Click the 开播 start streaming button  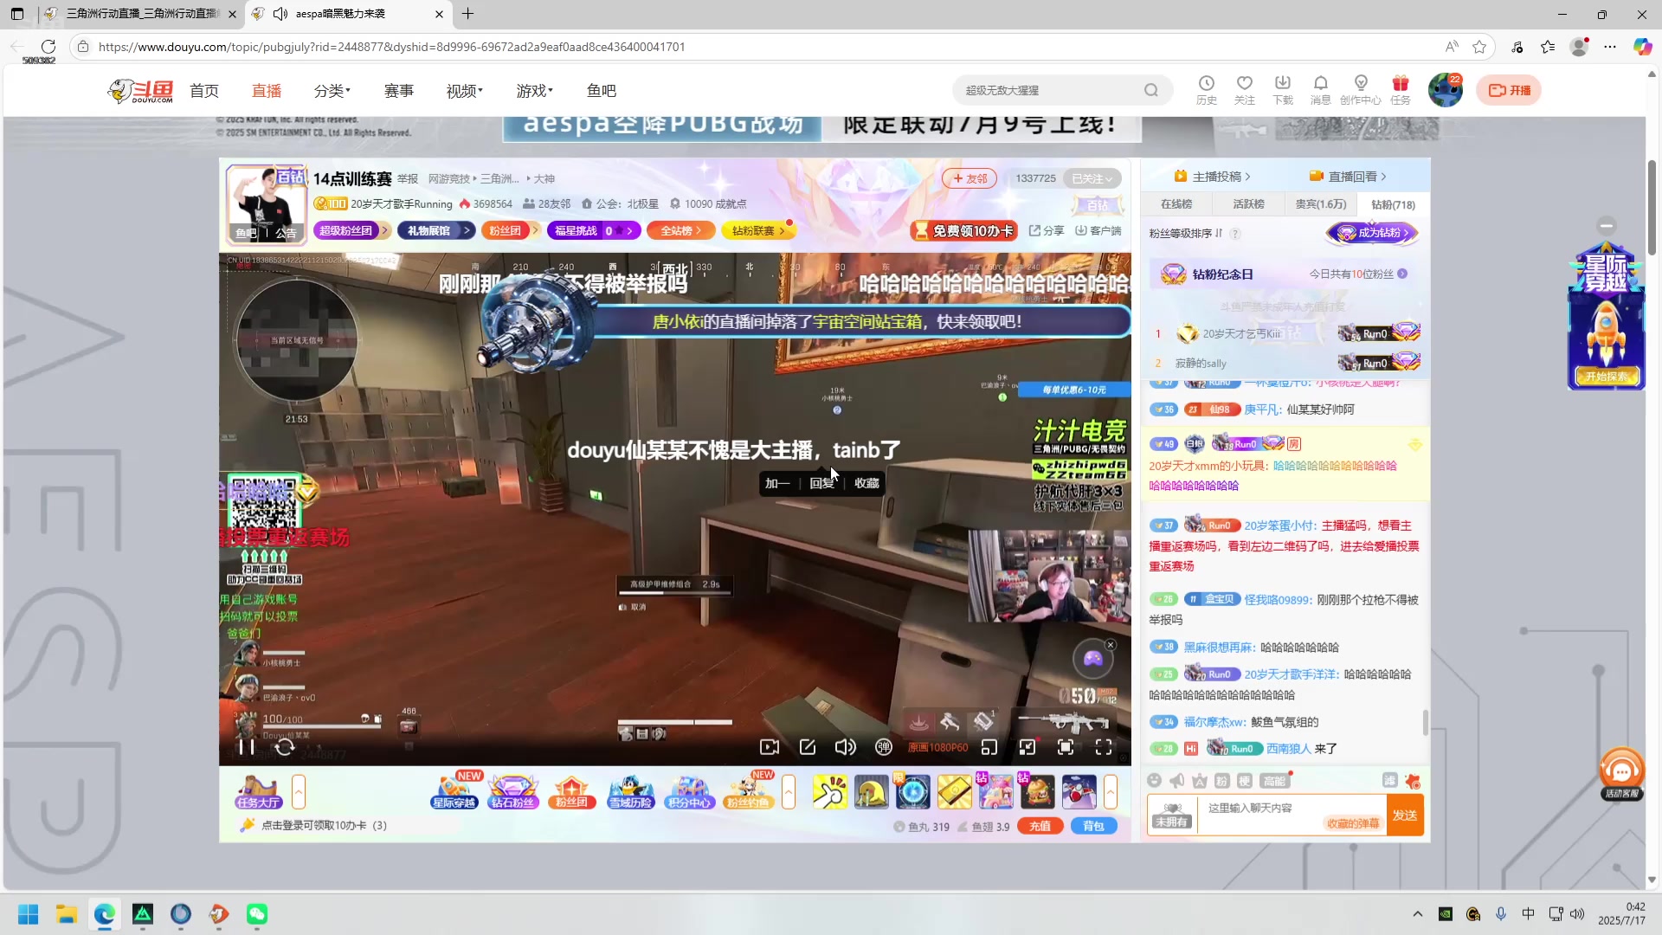pyautogui.click(x=1509, y=90)
